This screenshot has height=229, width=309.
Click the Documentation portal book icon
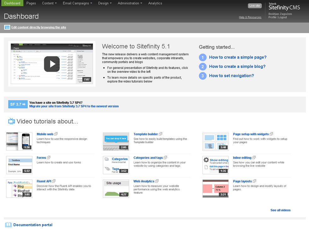tap(8, 225)
